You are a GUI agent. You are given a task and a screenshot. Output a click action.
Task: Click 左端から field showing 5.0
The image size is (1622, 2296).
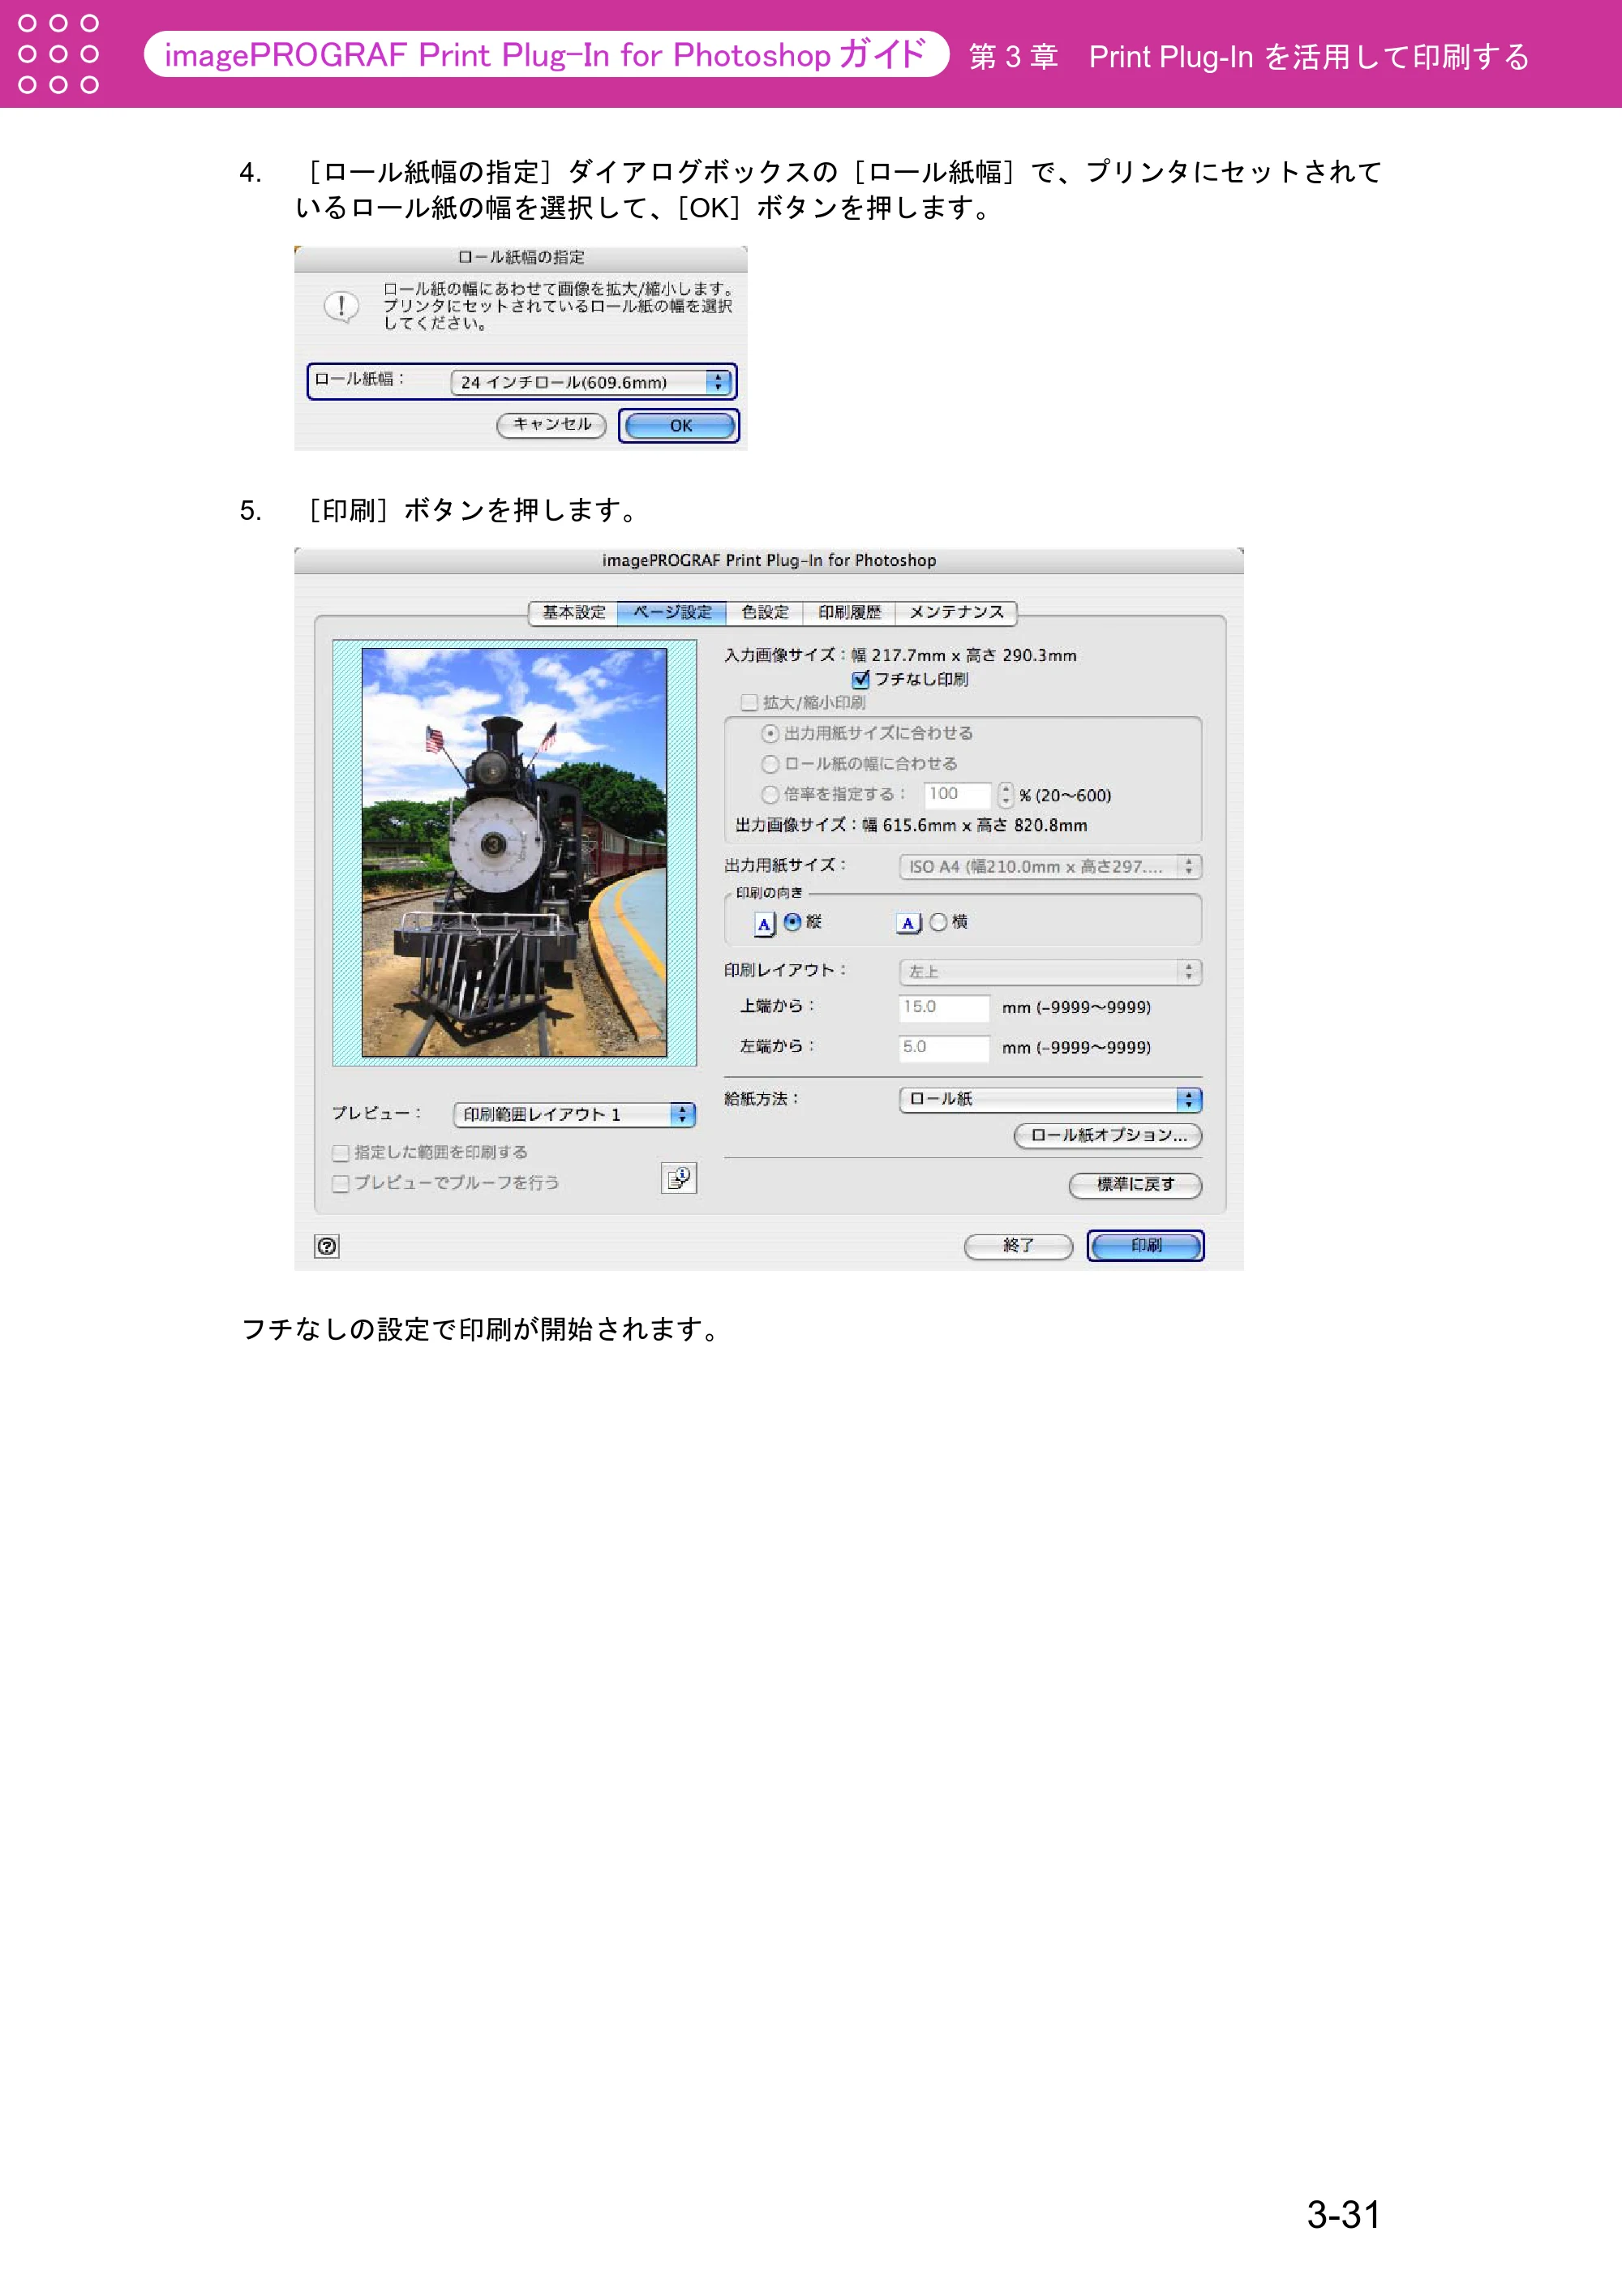(944, 1047)
